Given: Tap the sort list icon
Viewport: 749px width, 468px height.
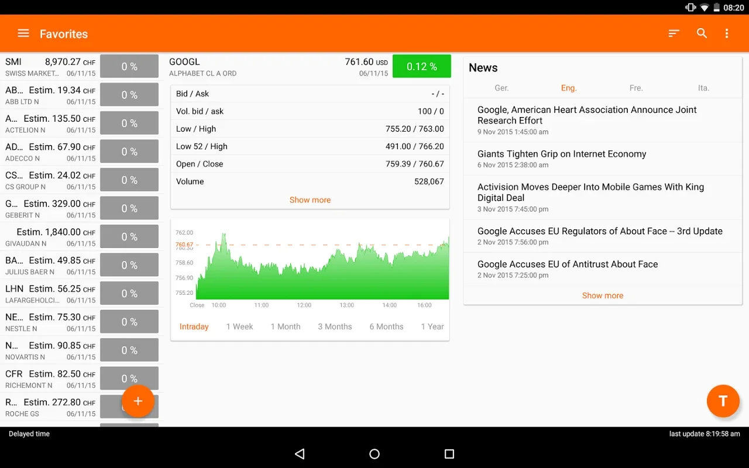Looking at the screenshot, I should (x=674, y=33).
